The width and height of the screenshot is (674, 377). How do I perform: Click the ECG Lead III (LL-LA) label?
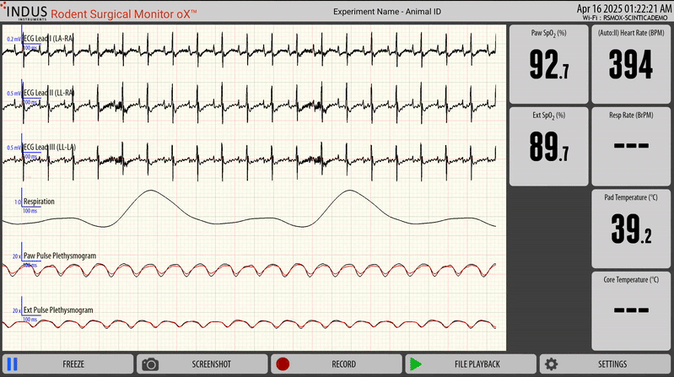(x=50, y=147)
